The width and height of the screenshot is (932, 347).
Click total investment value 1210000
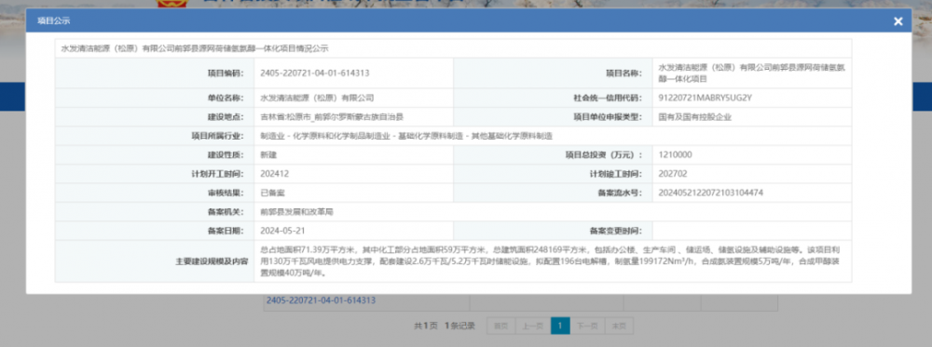pyautogui.click(x=675, y=154)
